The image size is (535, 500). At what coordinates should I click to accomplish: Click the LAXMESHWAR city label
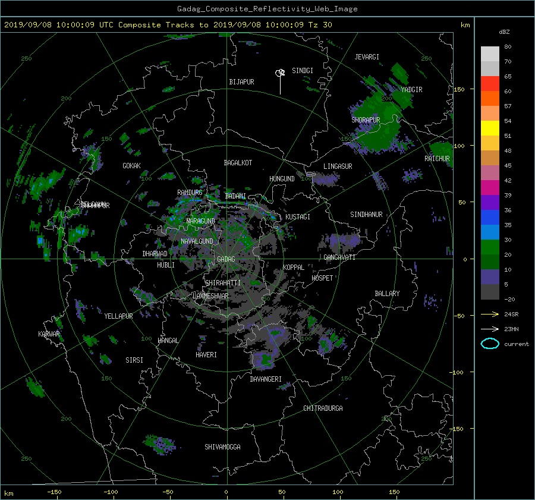click(x=210, y=296)
